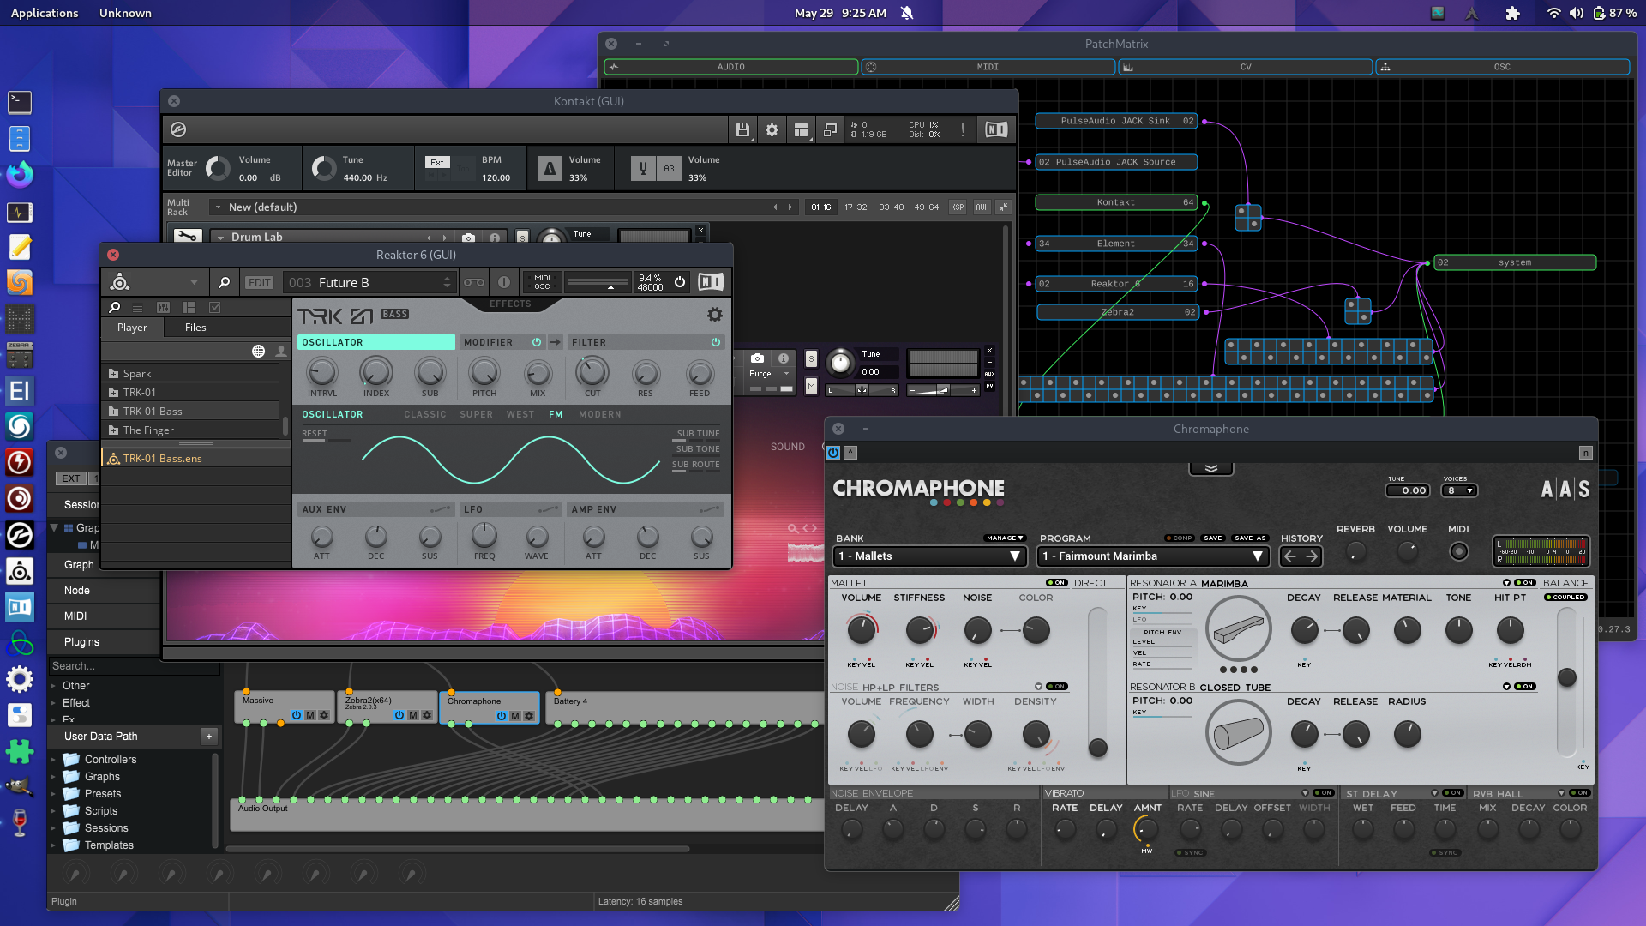Toggle the MODIFIER power button in TRK-01
This screenshot has width=1646, height=926.
[x=537, y=342]
